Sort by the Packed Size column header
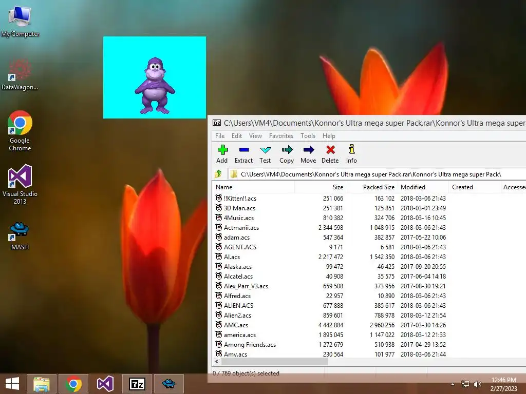 tap(371, 187)
